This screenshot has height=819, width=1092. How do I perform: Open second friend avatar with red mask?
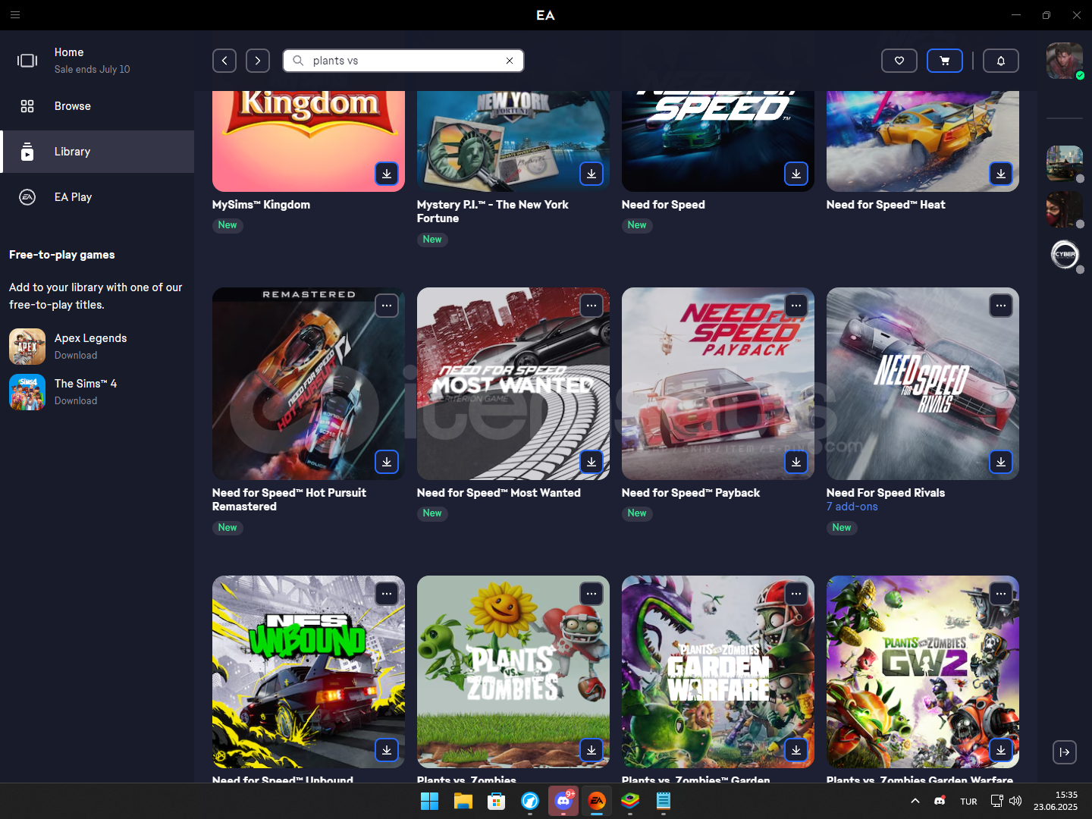(1065, 209)
